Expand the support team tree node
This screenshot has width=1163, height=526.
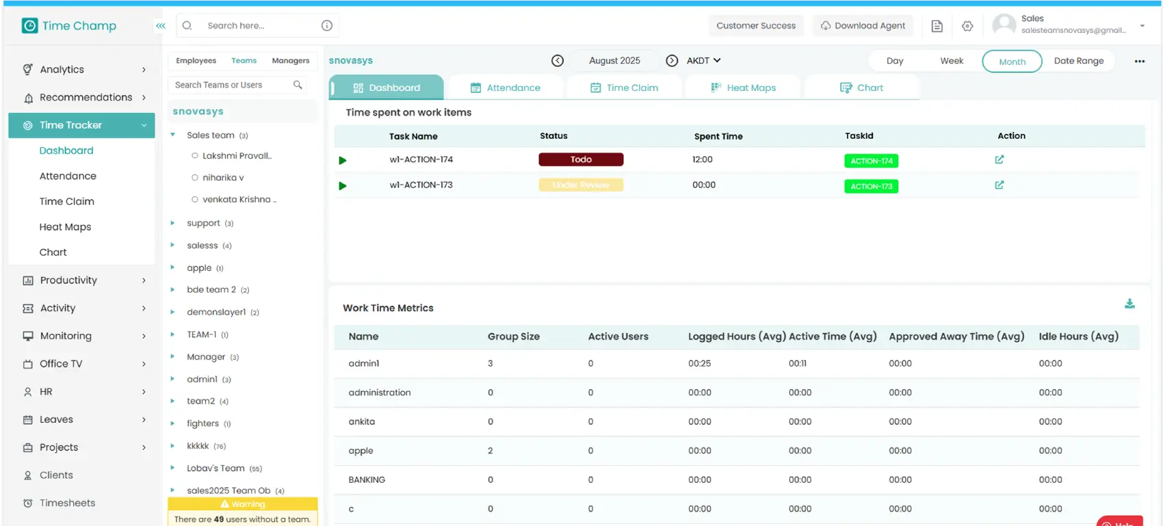pyautogui.click(x=173, y=223)
